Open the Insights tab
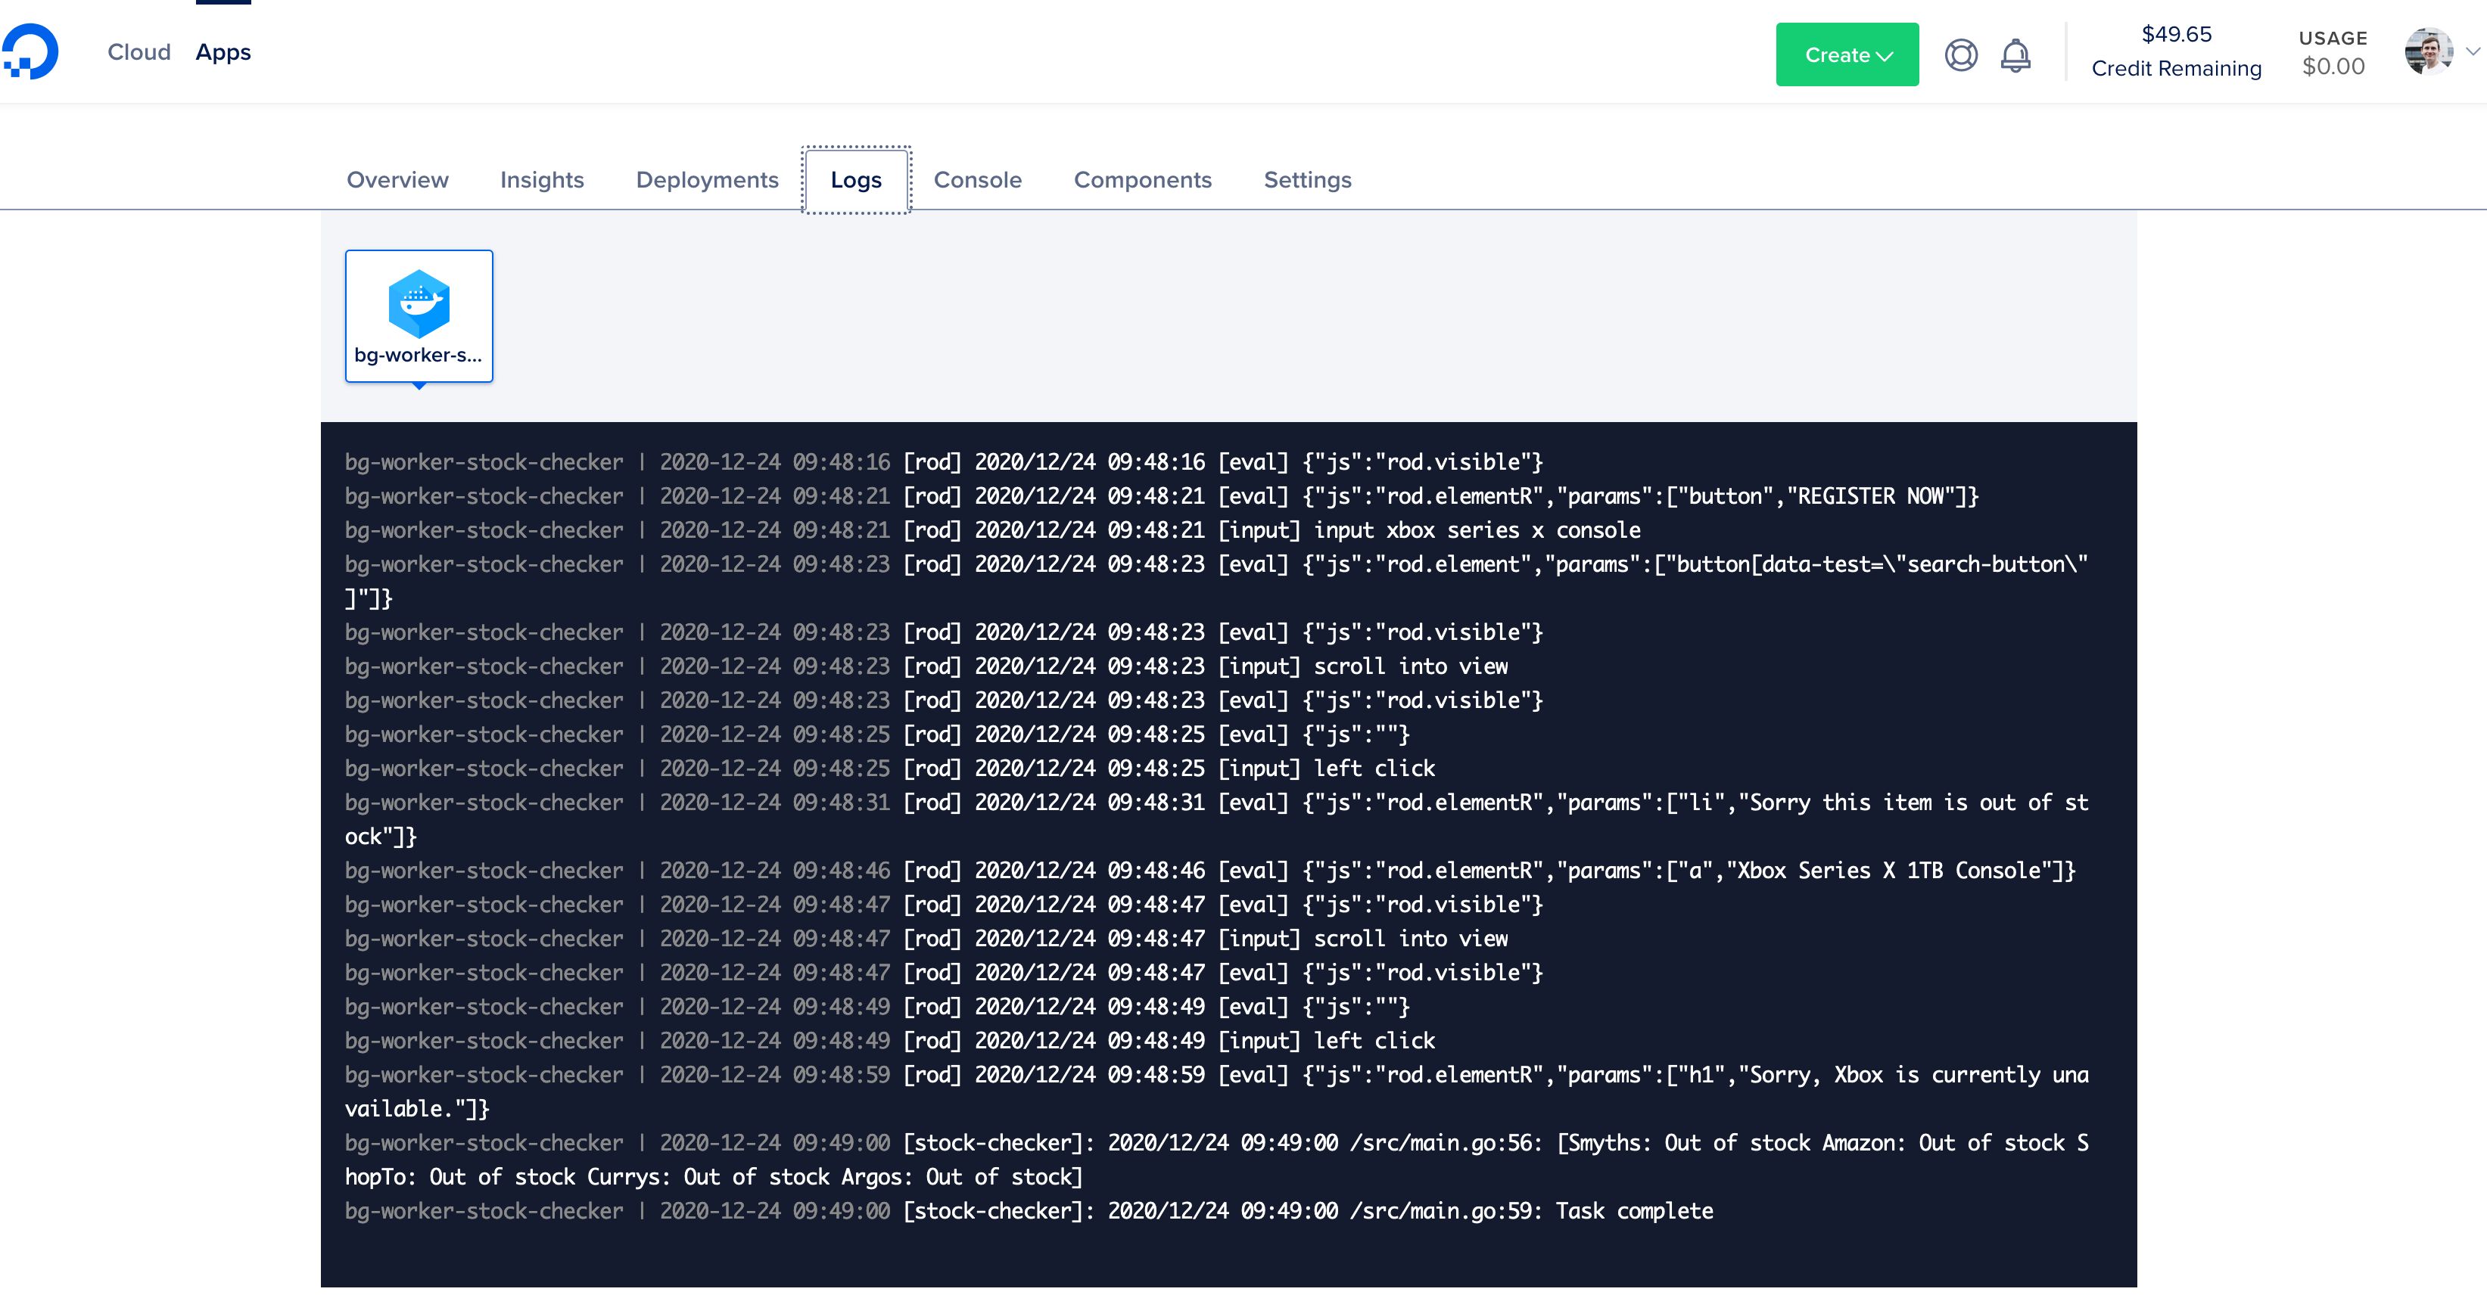2487x1298 pixels. [542, 179]
